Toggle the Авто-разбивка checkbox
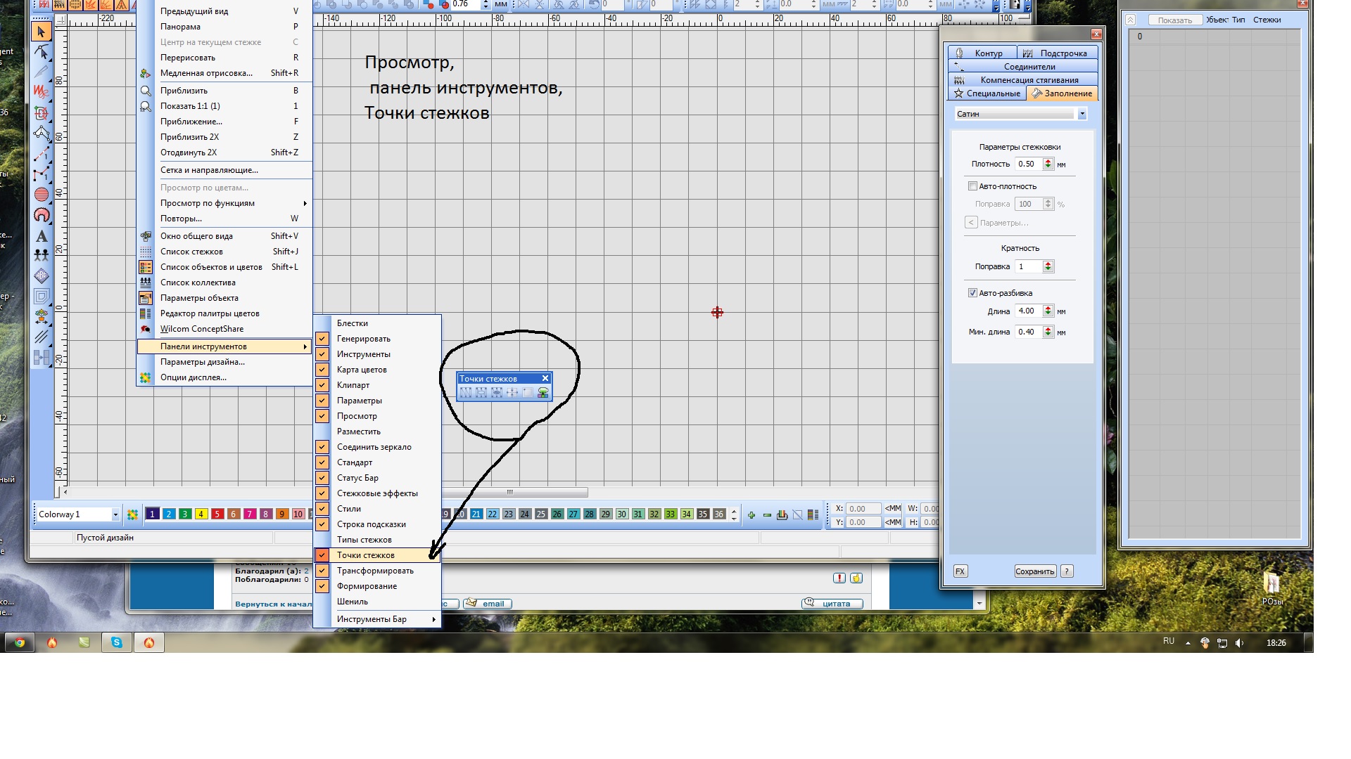 click(972, 293)
